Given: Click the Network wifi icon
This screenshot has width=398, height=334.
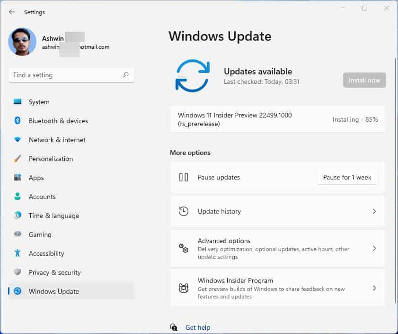Looking at the screenshot, I should click(x=18, y=140).
